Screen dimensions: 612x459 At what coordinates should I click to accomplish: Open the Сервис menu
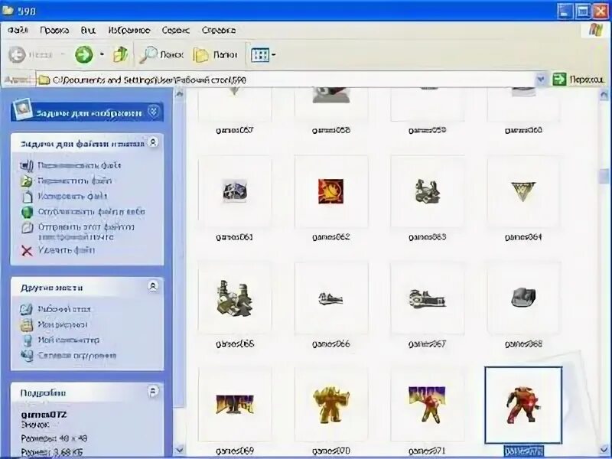click(176, 31)
